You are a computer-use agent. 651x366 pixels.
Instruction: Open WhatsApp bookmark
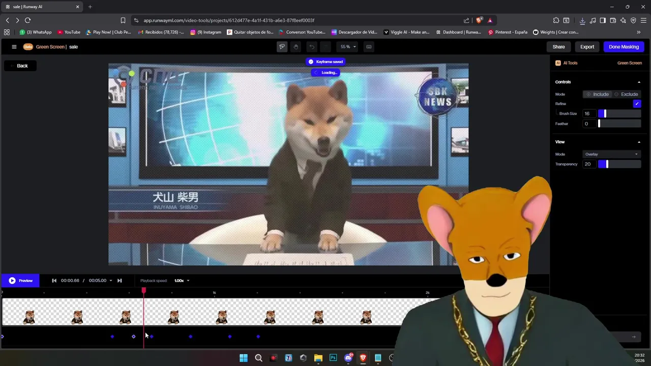(36, 32)
